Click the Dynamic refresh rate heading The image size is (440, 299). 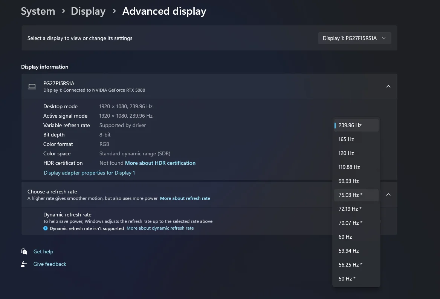(x=67, y=215)
